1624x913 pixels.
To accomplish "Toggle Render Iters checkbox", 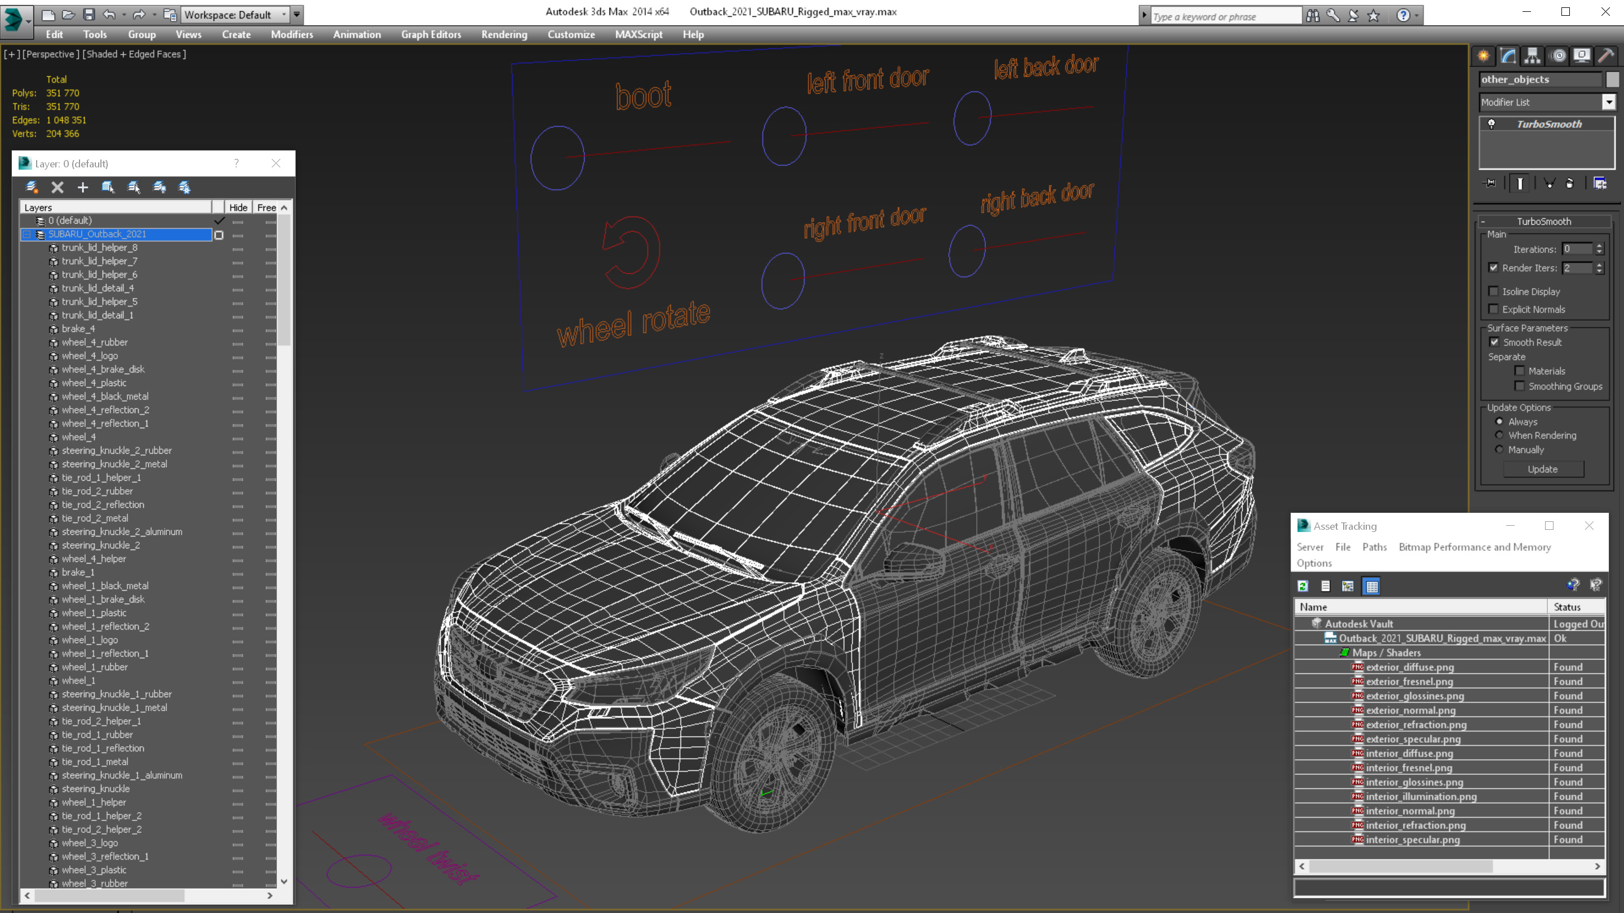I will point(1493,268).
